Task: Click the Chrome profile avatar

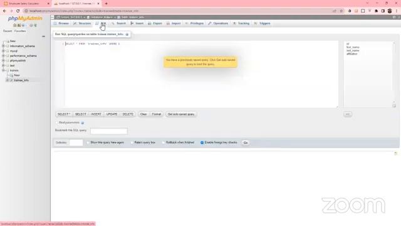Action: pos(390,11)
